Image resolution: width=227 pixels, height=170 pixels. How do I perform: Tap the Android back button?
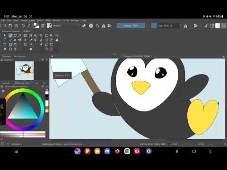[210, 152]
